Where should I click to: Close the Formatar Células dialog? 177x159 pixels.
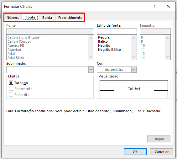(168, 6)
